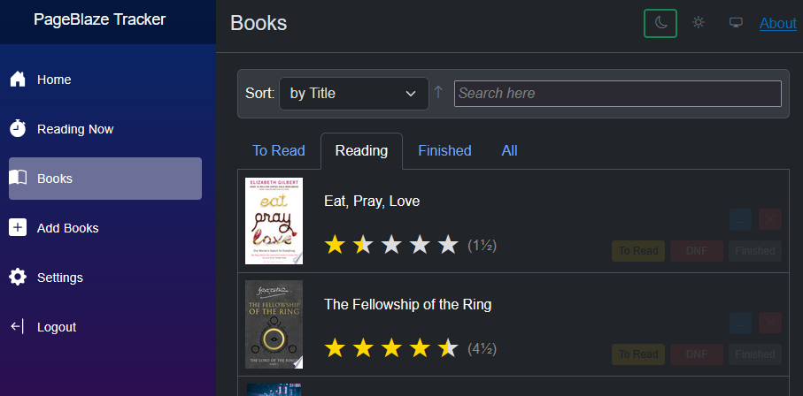Image resolution: width=803 pixels, height=396 pixels.
Task: Switch to the To Read tab
Action: click(x=279, y=151)
